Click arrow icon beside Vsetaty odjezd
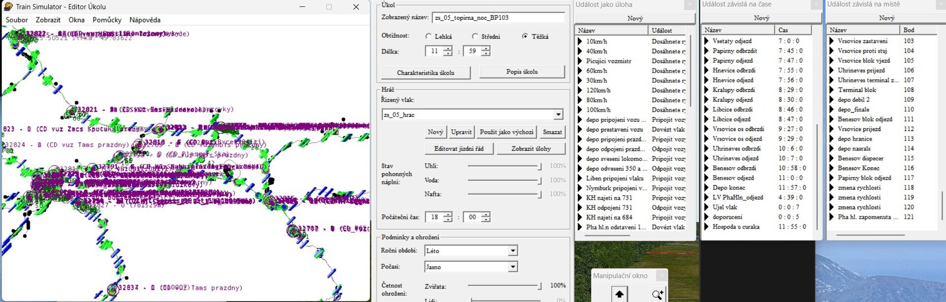This screenshot has height=302, width=946. (x=706, y=41)
